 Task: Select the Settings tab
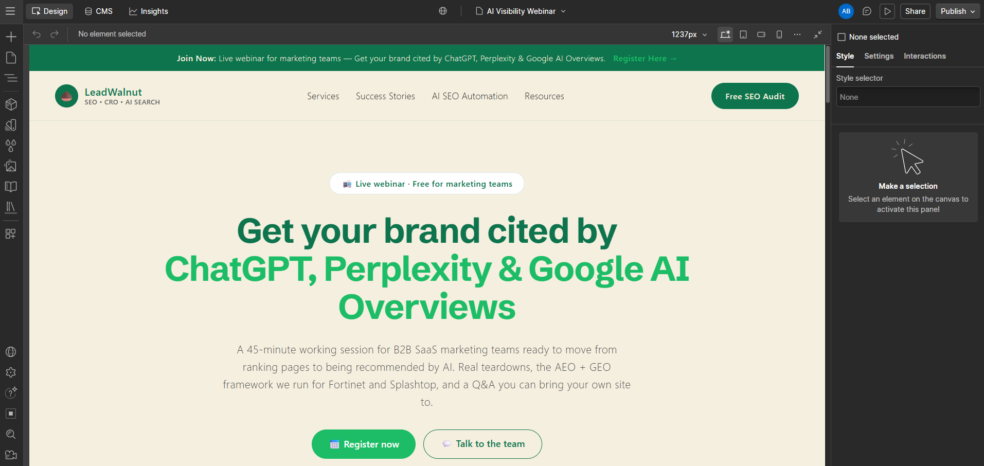tap(879, 56)
